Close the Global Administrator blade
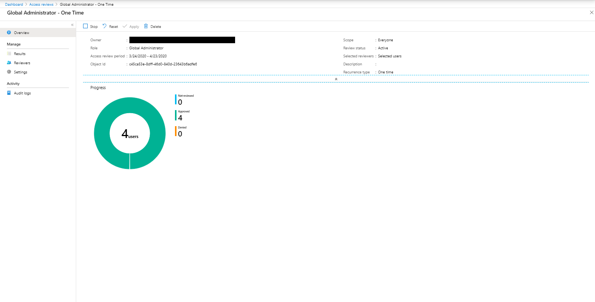Viewport: 595px width, 302px height. point(592,13)
